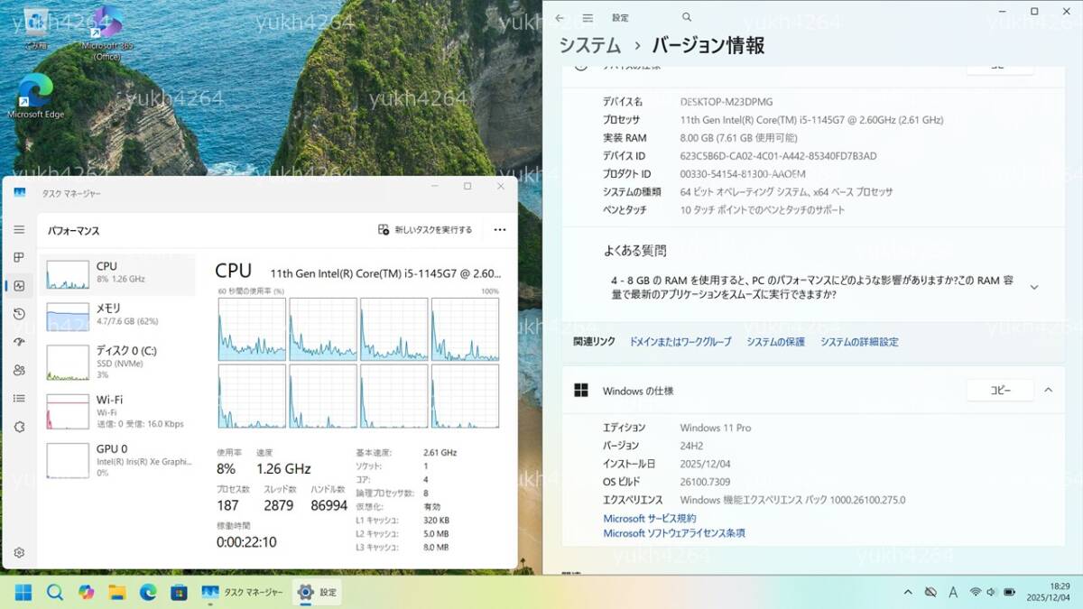Image resolution: width=1083 pixels, height=609 pixels.
Task: Select GPU 0 performance item
Action: click(117, 459)
